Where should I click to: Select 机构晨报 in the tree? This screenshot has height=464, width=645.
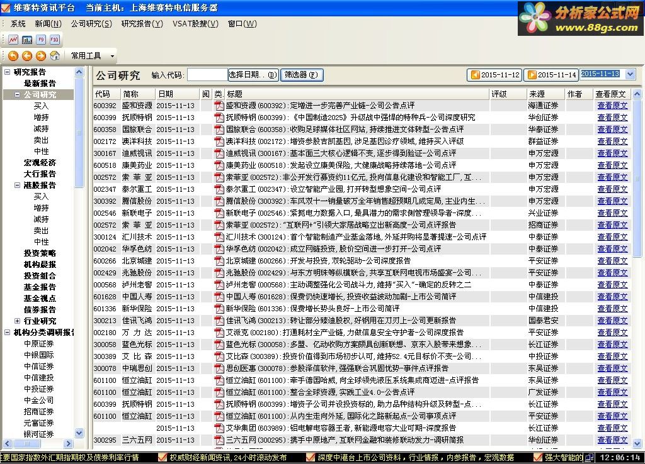pyautogui.click(x=40, y=265)
